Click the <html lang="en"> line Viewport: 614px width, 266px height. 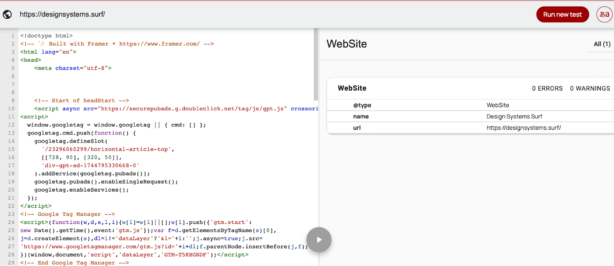(x=48, y=52)
